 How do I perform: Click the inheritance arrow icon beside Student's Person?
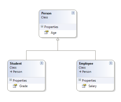(11, 72)
